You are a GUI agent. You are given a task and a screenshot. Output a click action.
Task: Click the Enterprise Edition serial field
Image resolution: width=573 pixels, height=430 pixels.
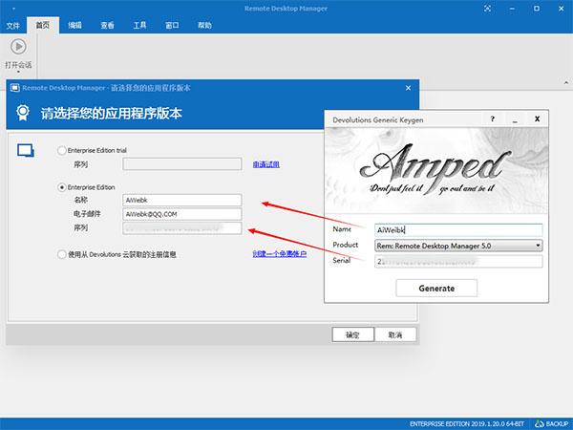click(x=182, y=228)
